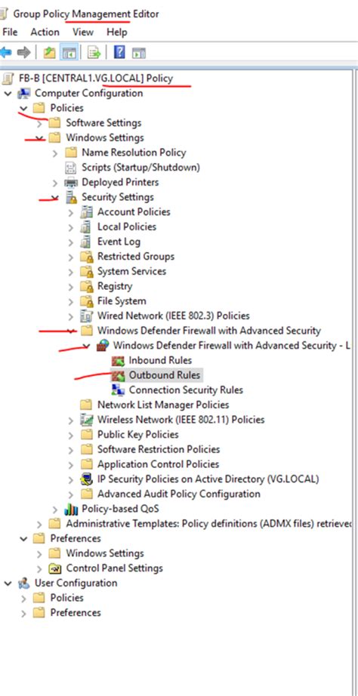This screenshot has width=358, height=696.
Task: Expand the Software Settings folder
Action: point(39,123)
